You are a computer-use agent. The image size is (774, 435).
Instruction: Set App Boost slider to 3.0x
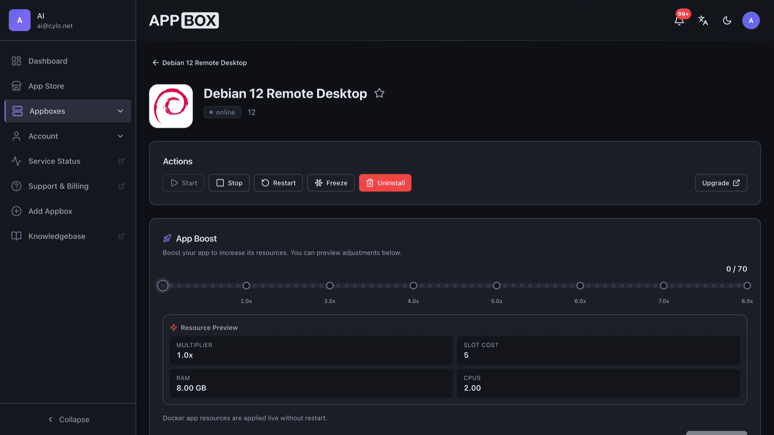330,285
